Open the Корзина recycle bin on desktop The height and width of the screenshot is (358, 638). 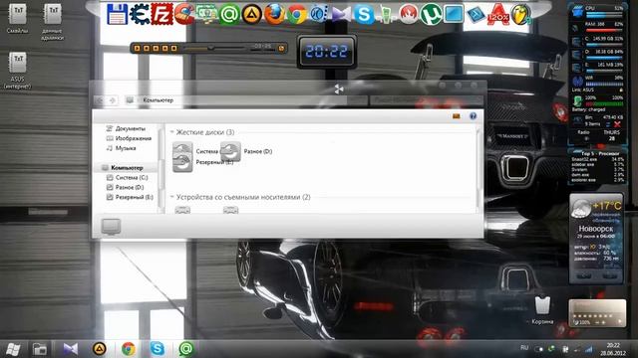[542, 310]
